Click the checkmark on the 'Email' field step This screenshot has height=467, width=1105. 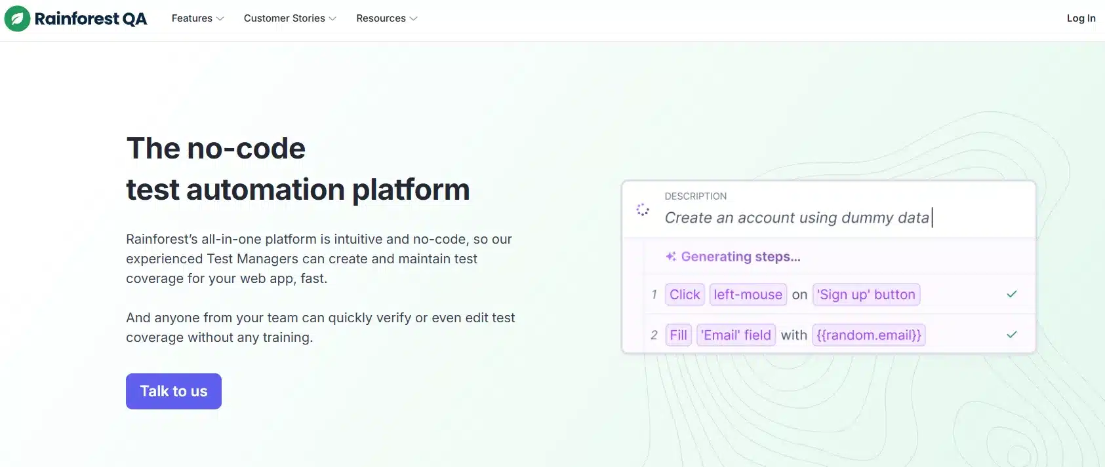click(1012, 335)
